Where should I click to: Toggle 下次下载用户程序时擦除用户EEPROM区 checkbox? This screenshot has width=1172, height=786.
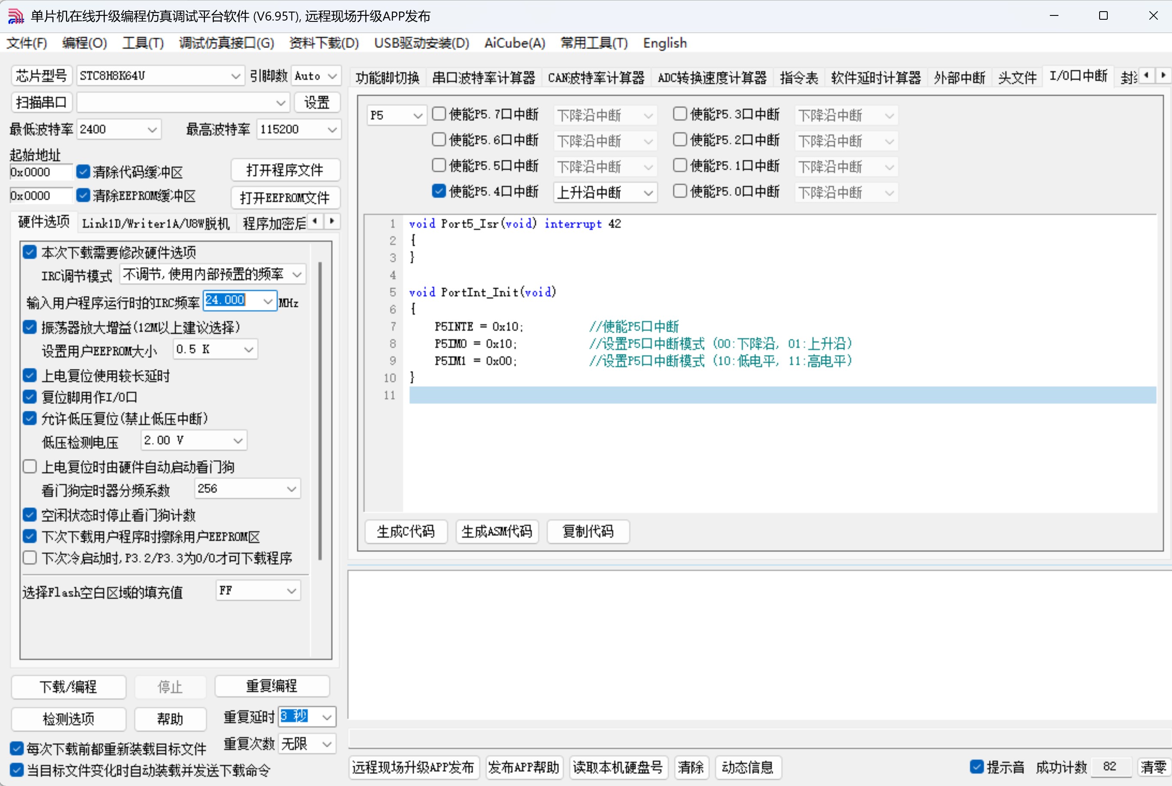30,536
